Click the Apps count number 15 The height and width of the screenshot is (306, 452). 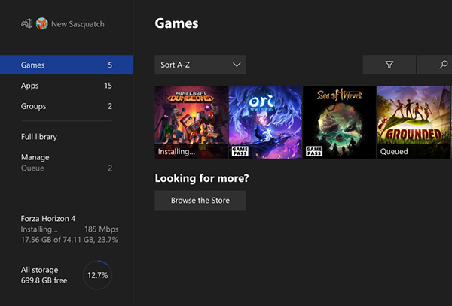pos(108,86)
